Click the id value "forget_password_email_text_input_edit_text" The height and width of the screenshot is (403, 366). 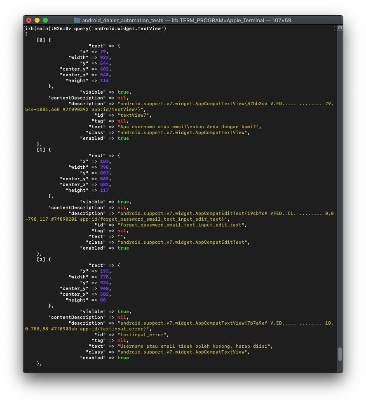coord(181,225)
